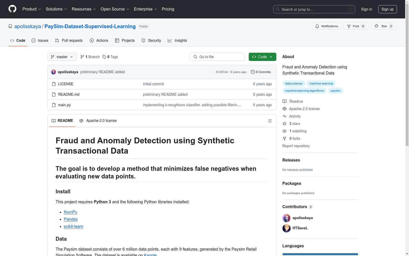Click the paysim topic tag

pyautogui.click(x=335, y=91)
